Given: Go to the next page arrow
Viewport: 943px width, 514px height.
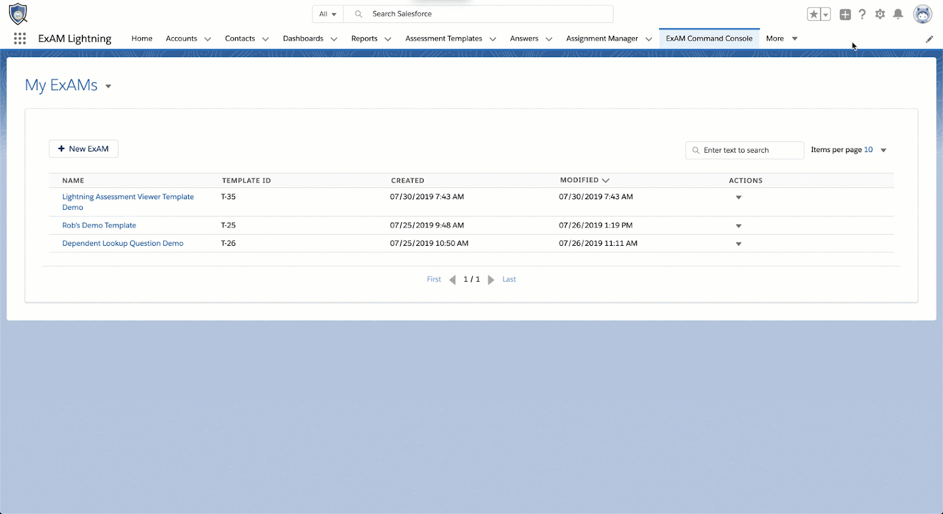Looking at the screenshot, I should coord(491,280).
